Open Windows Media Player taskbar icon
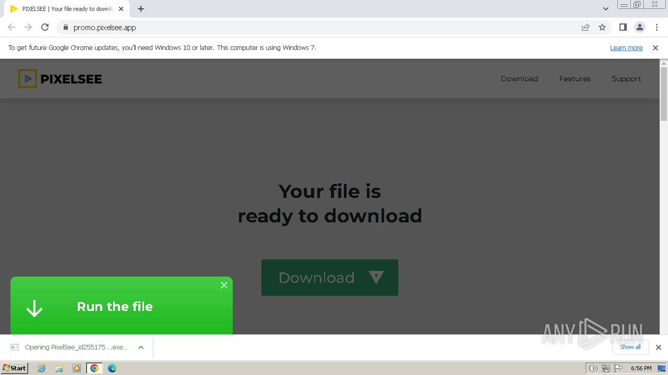This screenshot has height=375, width=668. coord(77,368)
